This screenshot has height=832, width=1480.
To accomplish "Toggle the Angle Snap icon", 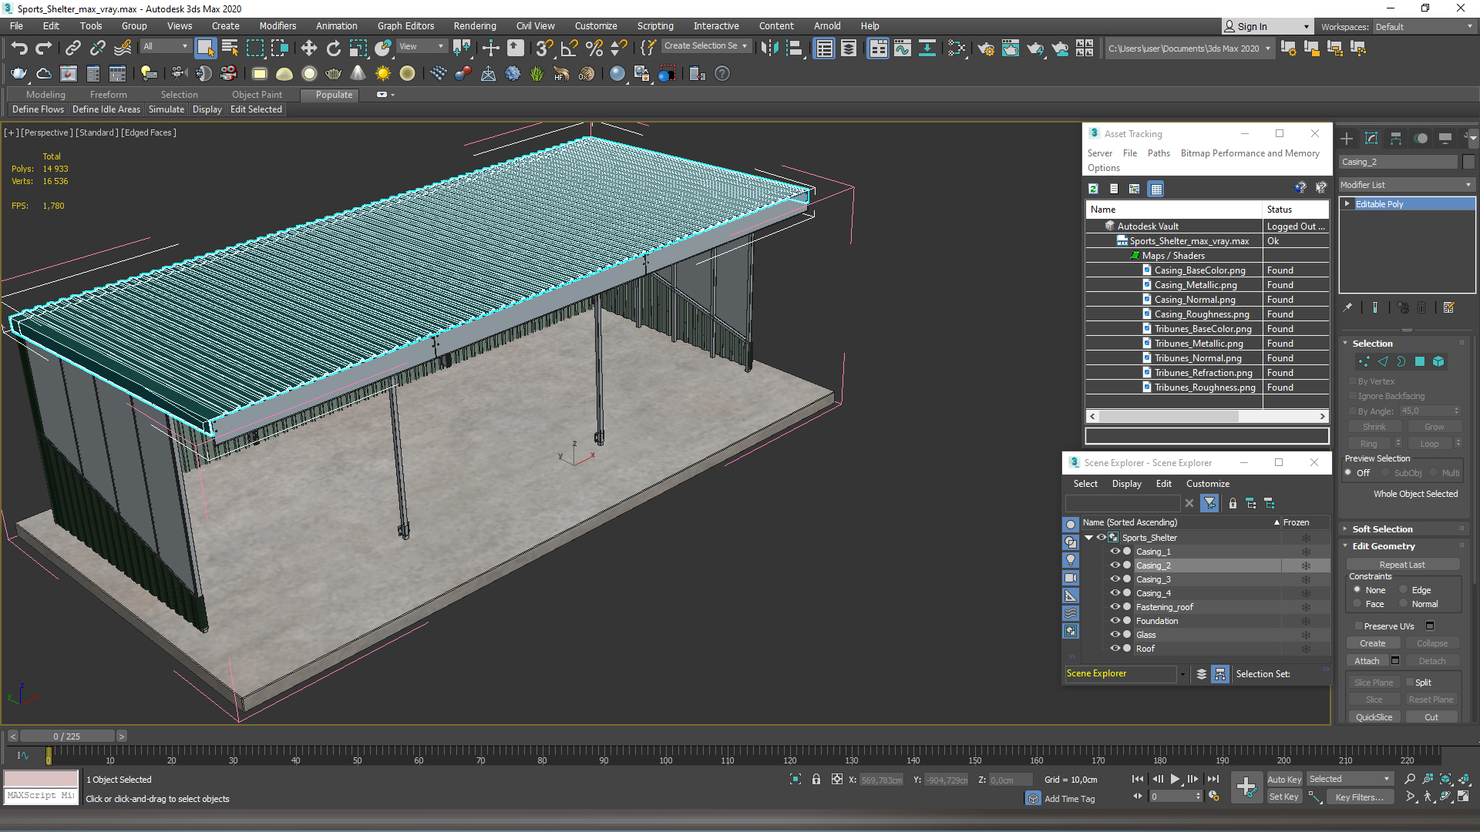I will 569,49.
